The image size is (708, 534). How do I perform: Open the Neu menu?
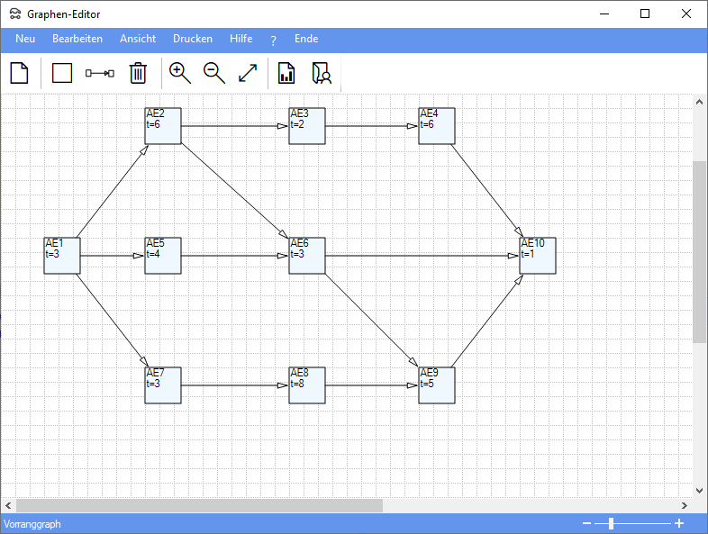[x=25, y=39]
